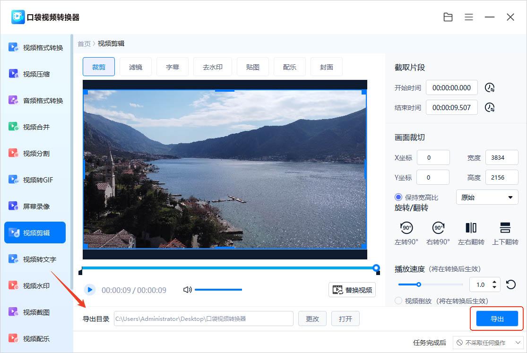Switch to the 去水印 tab
The height and width of the screenshot is (353, 527).
tap(213, 67)
